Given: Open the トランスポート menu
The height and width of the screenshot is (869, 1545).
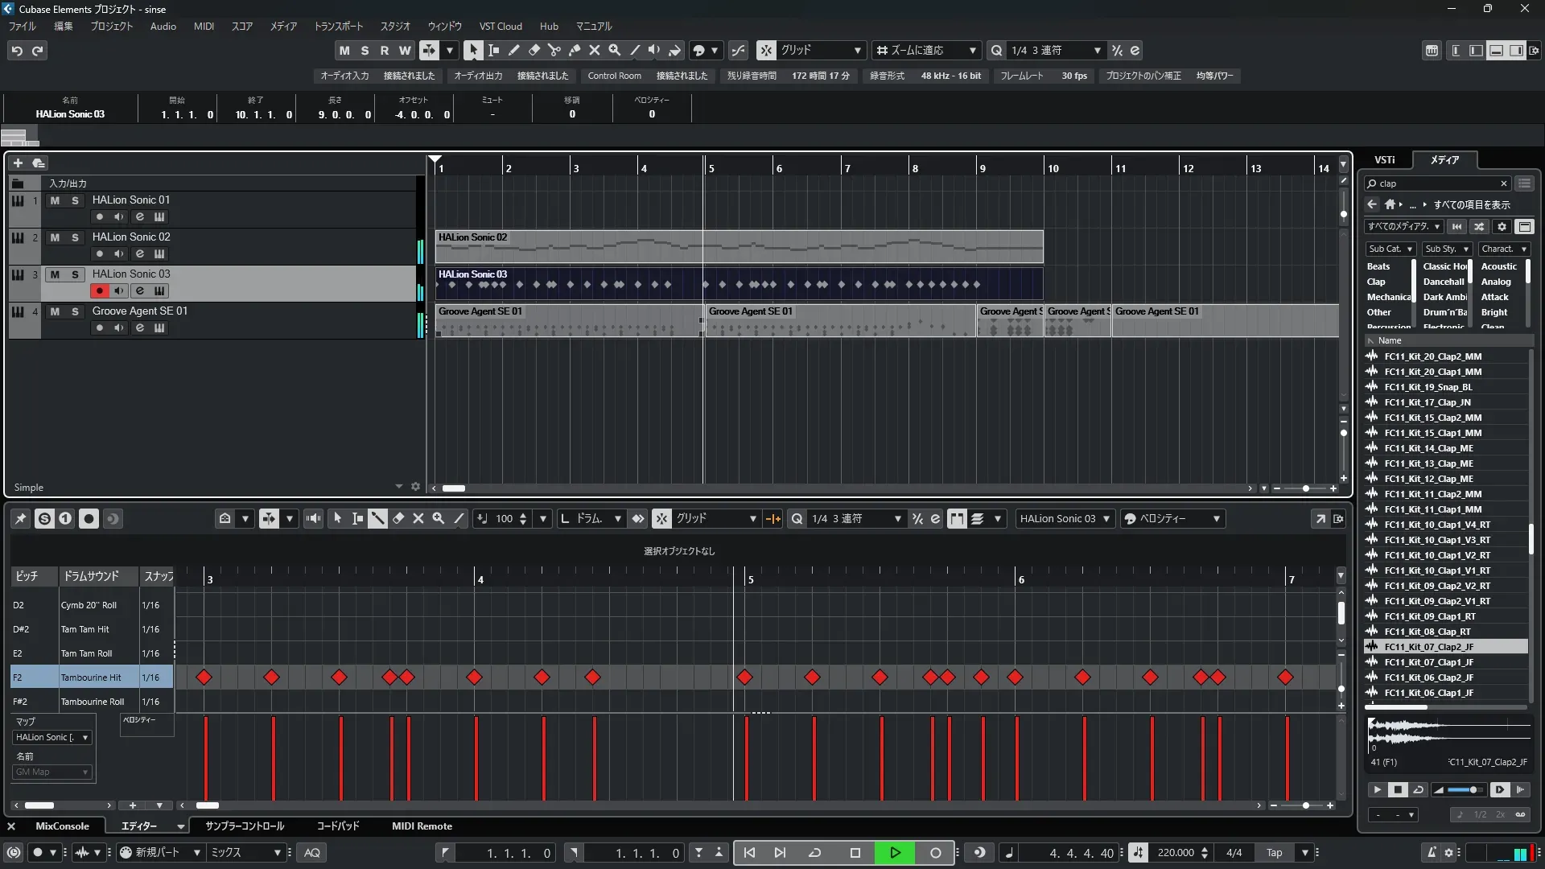Looking at the screenshot, I should 338,27.
